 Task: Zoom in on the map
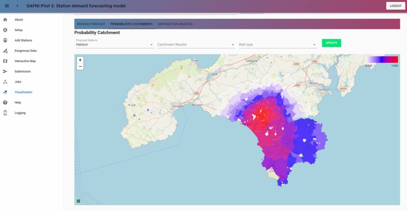[x=80, y=60]
